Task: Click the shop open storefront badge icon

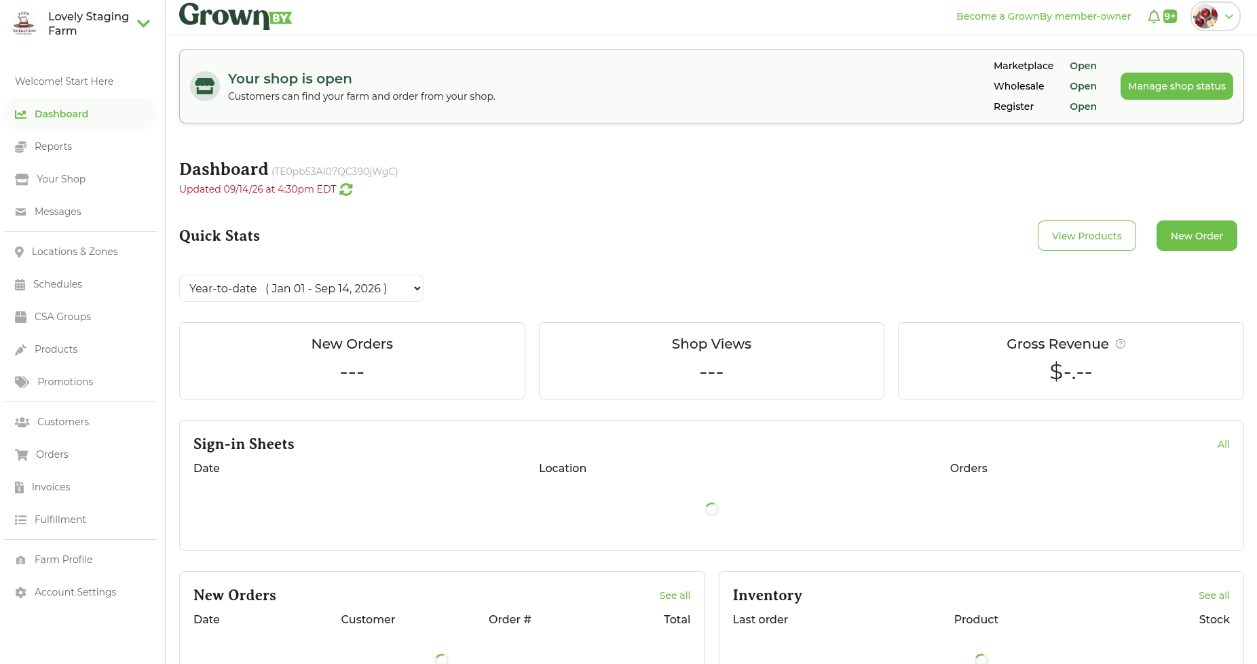Action: click(205, 86)
